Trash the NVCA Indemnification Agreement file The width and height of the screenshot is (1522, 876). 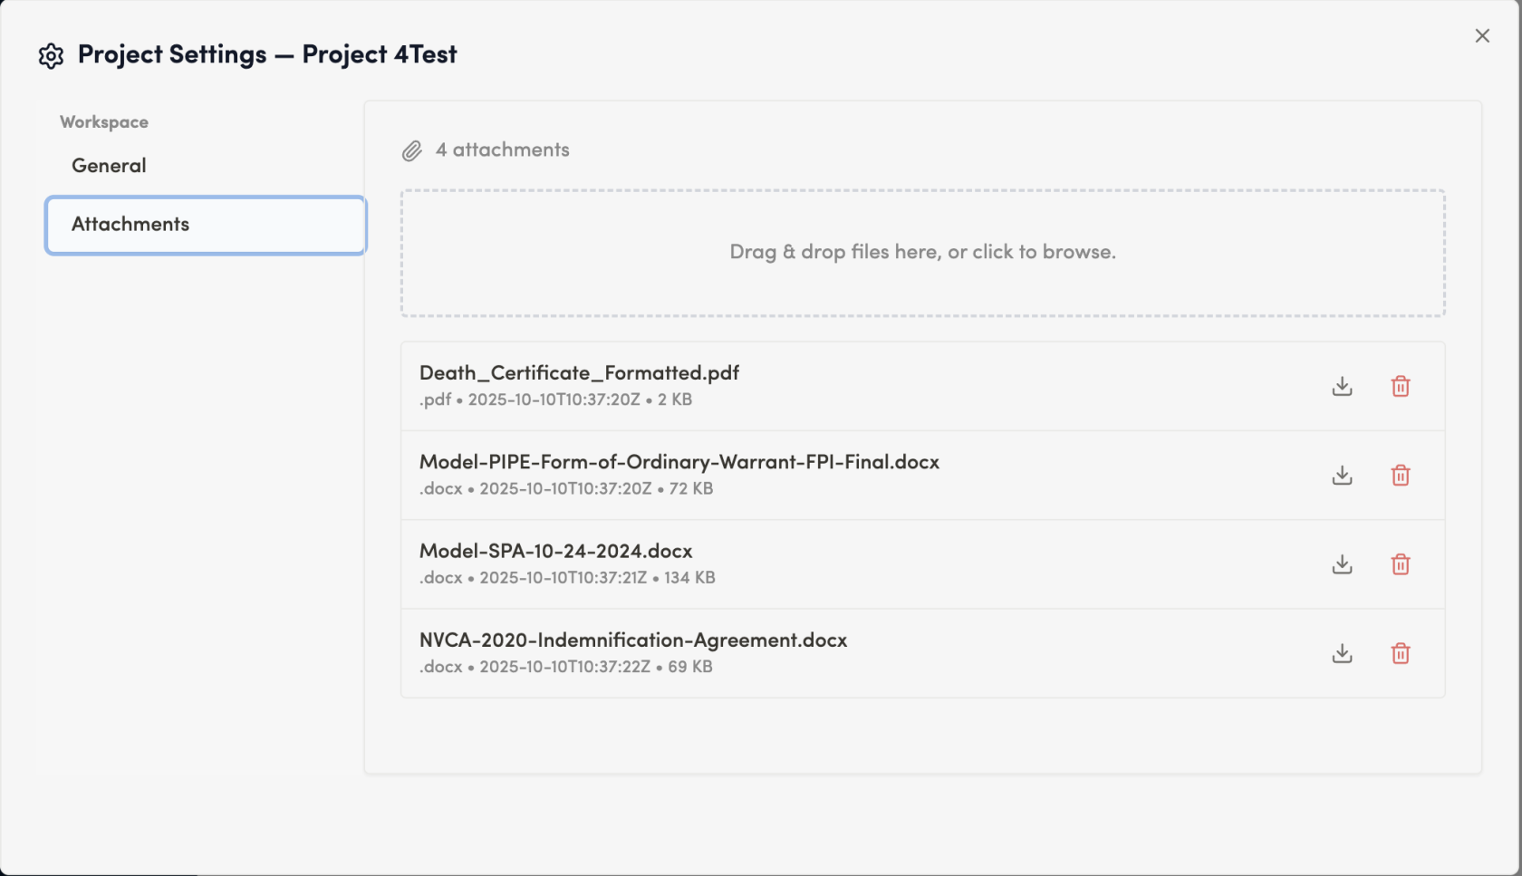[x=1400, y=653]
